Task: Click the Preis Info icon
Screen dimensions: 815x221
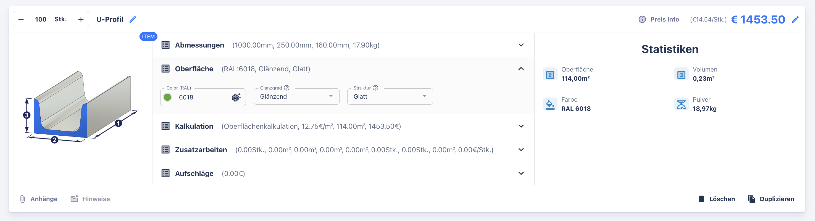Action: (x=642, y=19)
